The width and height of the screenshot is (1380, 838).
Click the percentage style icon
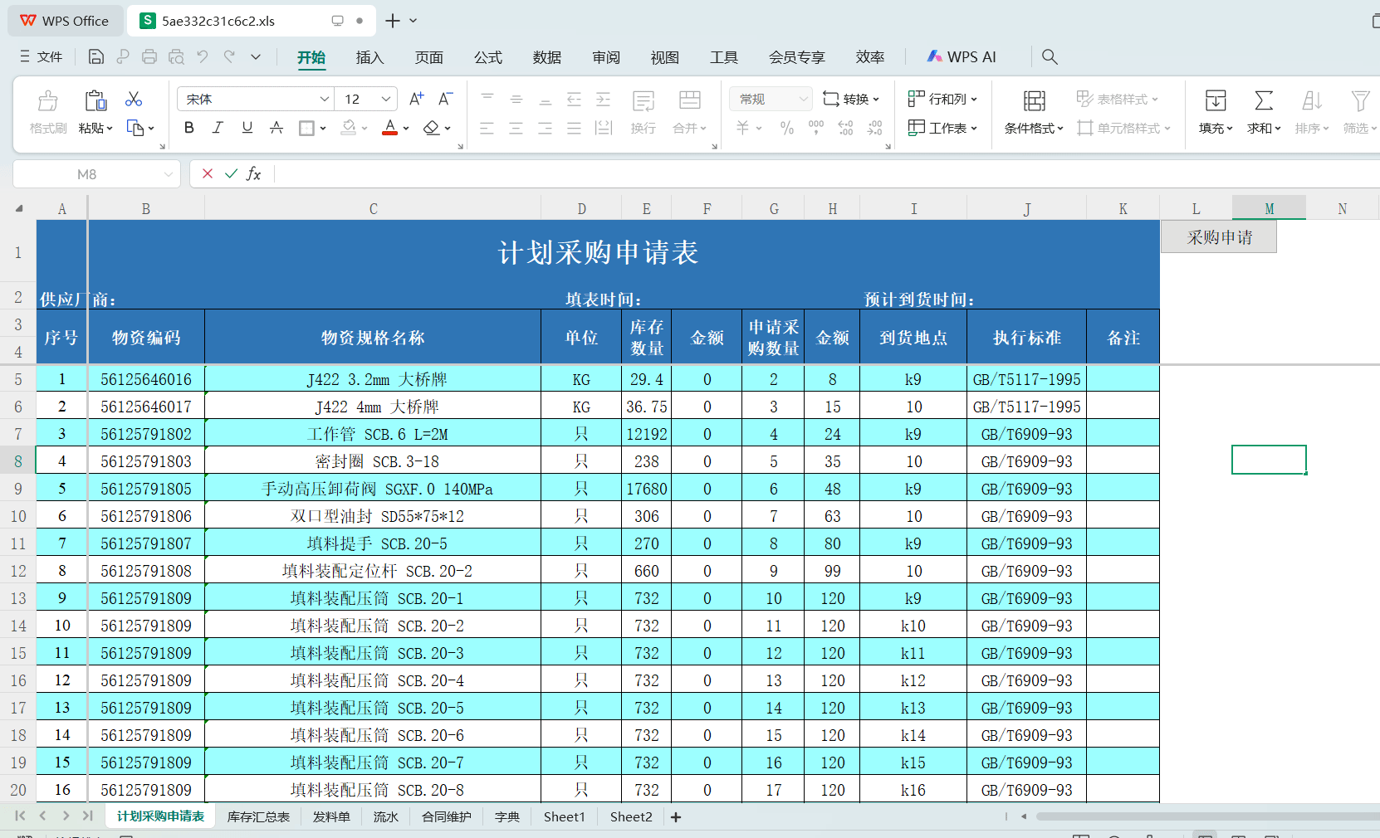pos(785,128)
